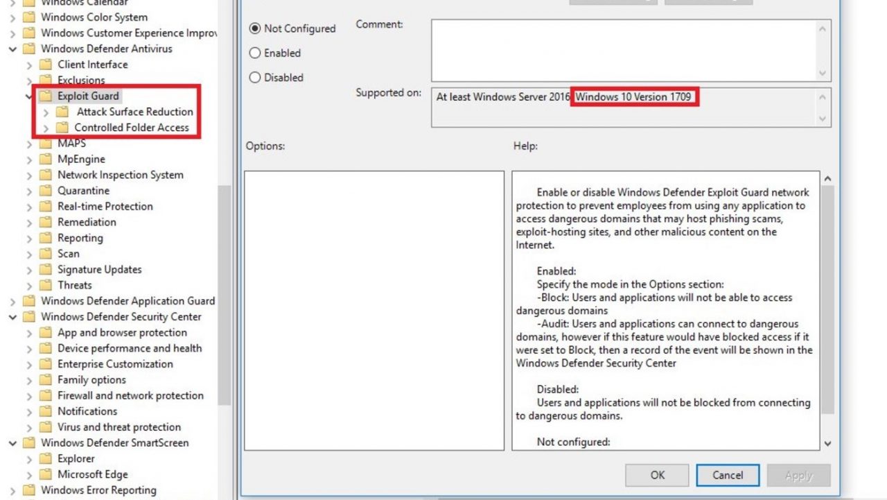The height and width of the screenshot is (500, 887).
Task: Click the Client Interface folder icon
Action: coord(45,64)
